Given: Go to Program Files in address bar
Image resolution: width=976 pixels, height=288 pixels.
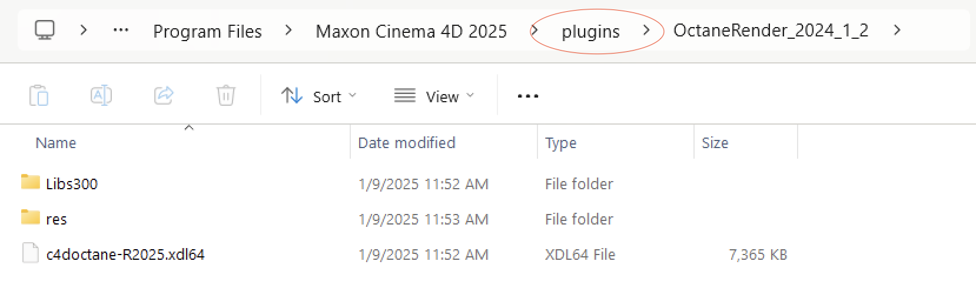Looking at the screenshot, I should click(207, 31).
